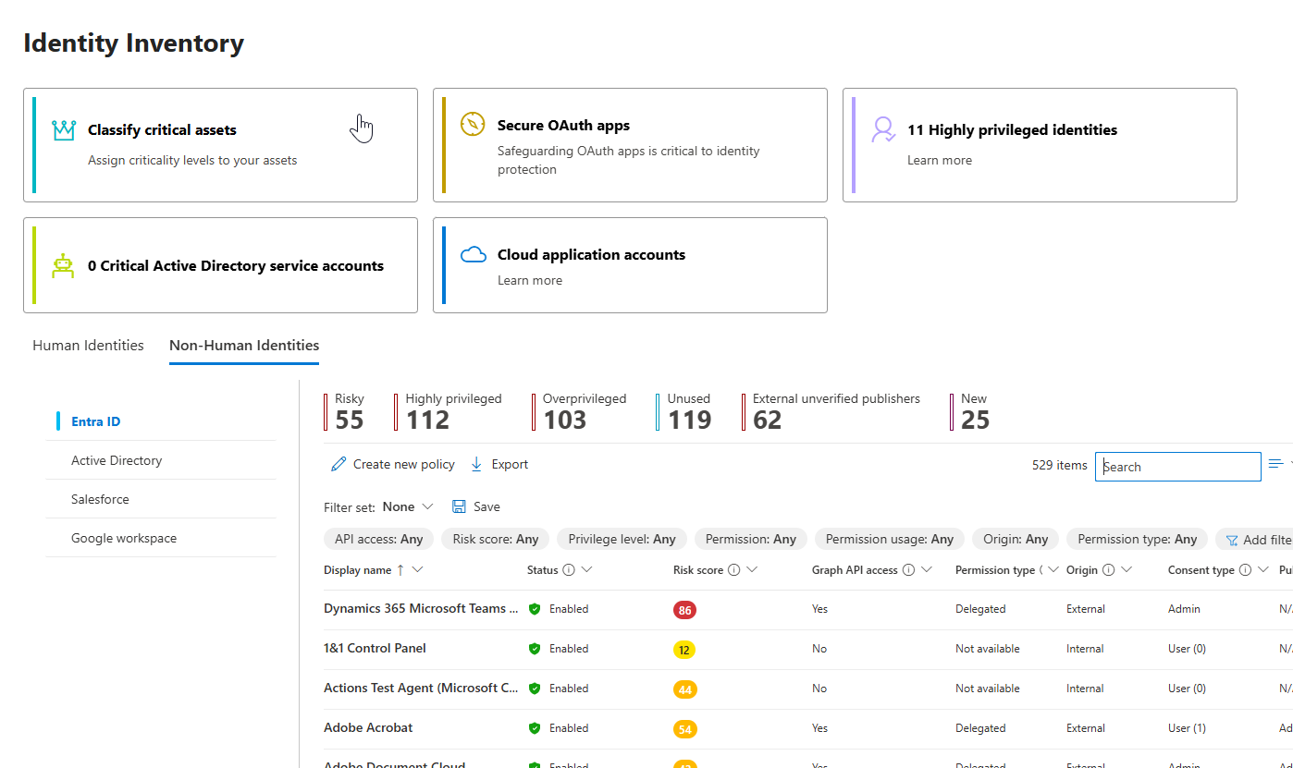Image resolution: width=1293 pixels, height=768 pixels.
Task: Filter by the Overprivileged 103 counter
Action: point(580,412)
